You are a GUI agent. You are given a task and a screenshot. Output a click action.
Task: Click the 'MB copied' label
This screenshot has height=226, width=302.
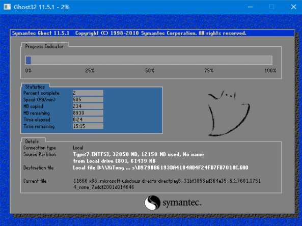click(33, 106)
